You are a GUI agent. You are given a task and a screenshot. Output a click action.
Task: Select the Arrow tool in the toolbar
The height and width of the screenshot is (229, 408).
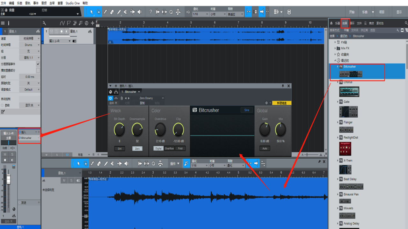(92, 12)
